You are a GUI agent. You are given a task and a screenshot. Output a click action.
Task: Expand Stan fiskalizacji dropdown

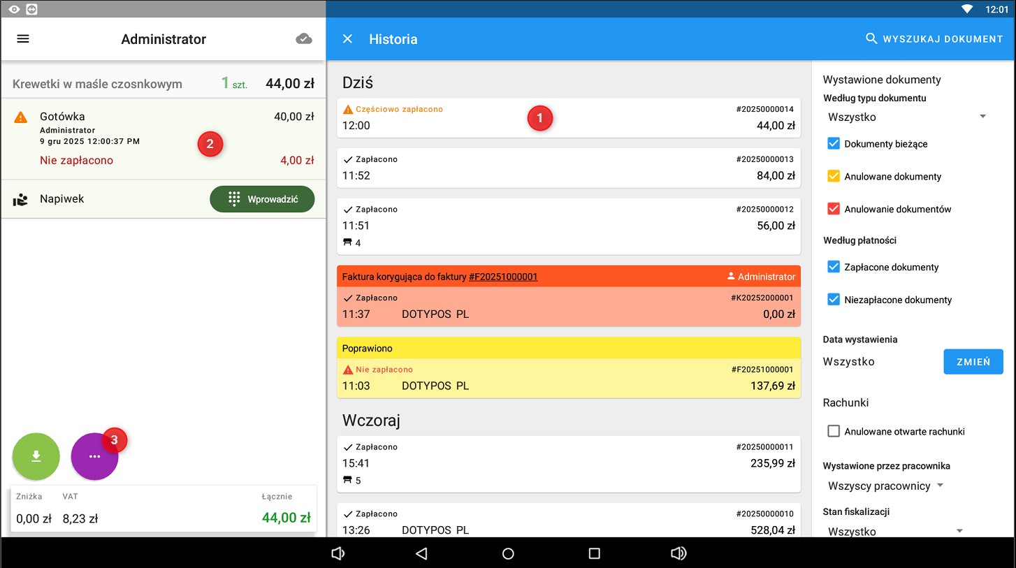(894, 531)
